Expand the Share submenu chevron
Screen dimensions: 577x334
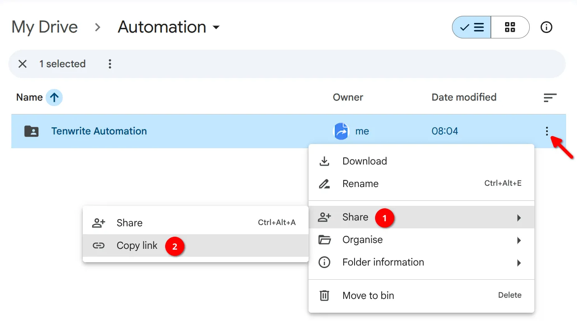click(519, 218)
